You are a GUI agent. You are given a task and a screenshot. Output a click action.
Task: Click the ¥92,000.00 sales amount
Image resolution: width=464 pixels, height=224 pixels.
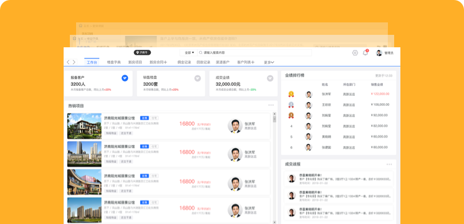point(380,115)
